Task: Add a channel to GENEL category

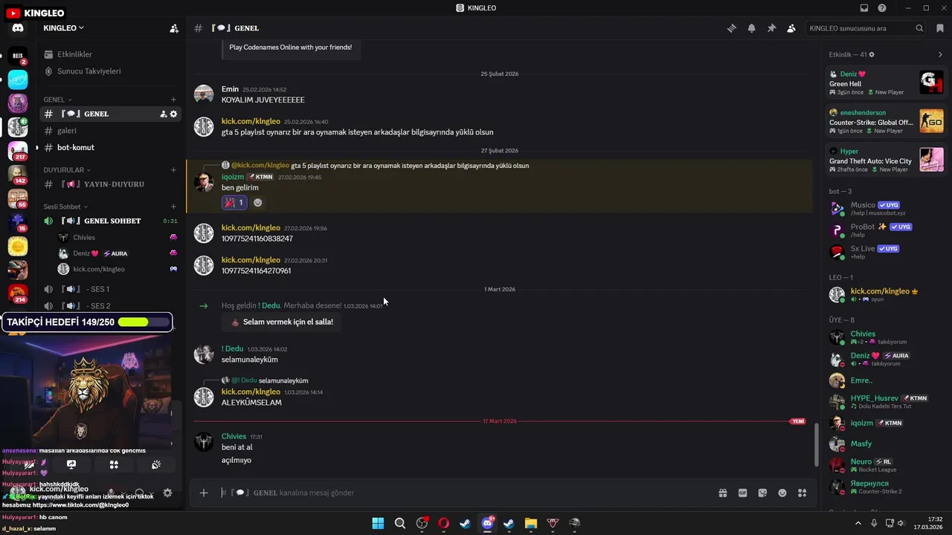Action: coord(173,100)
